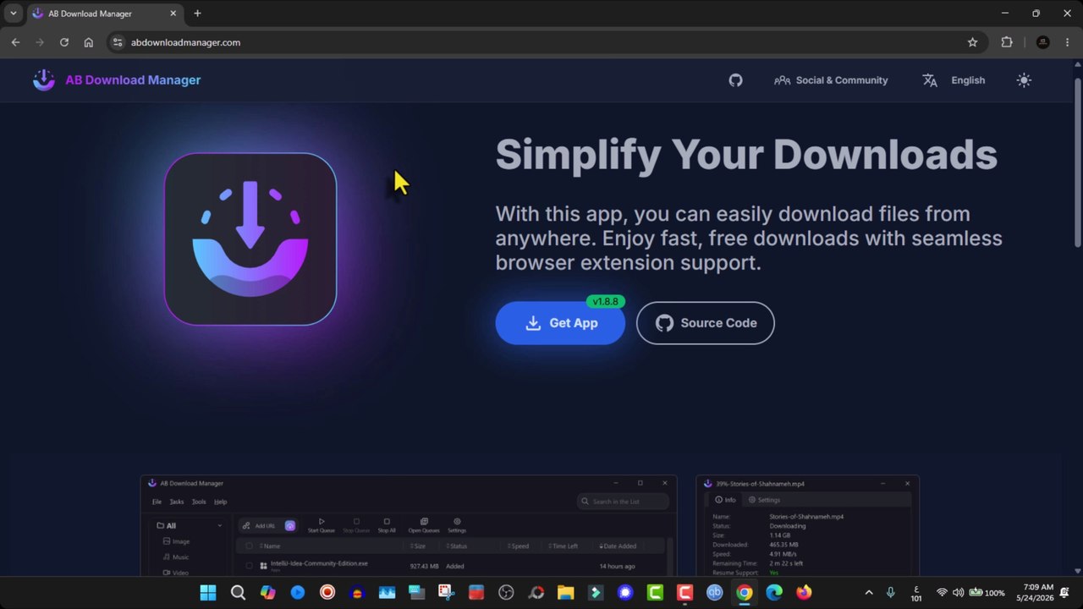Click the AB Download Manager header logo icon
This screenshot has width=1083, height=609.
pyautogui.click(x=44, y=80)
